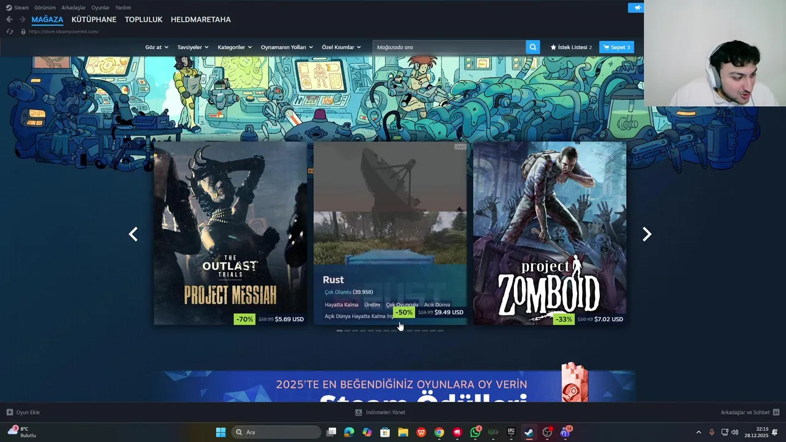Click the padlock icon beside the URL
The height and width of the screenshot is (442, 786).
23,31
